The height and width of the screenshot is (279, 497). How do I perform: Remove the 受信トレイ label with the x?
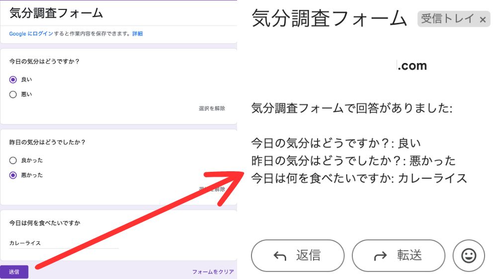pyautogui.click(x=483, y=19)
